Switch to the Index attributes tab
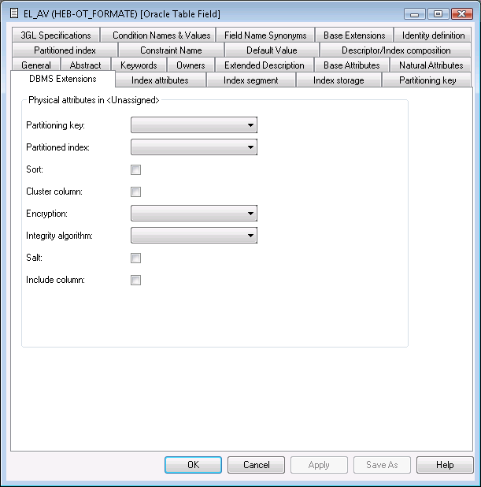481x487 pixels. (x=160, y=80)
